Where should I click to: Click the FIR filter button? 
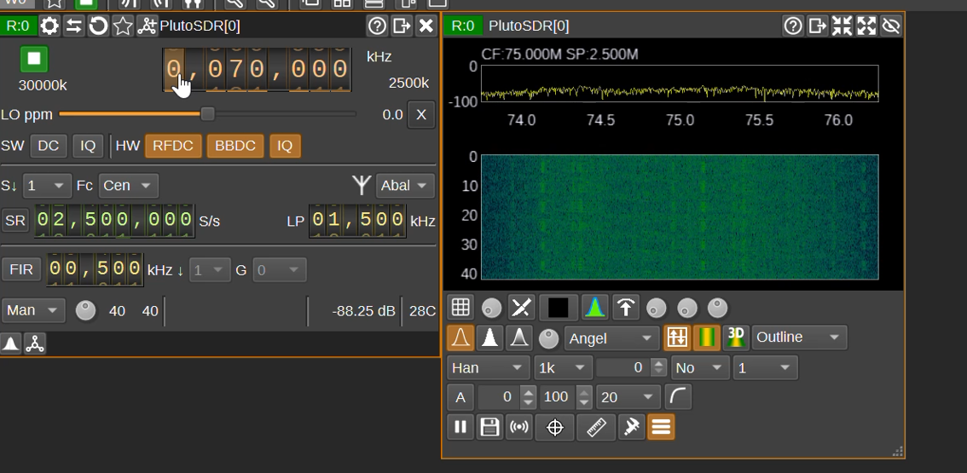tap(21, 270)
